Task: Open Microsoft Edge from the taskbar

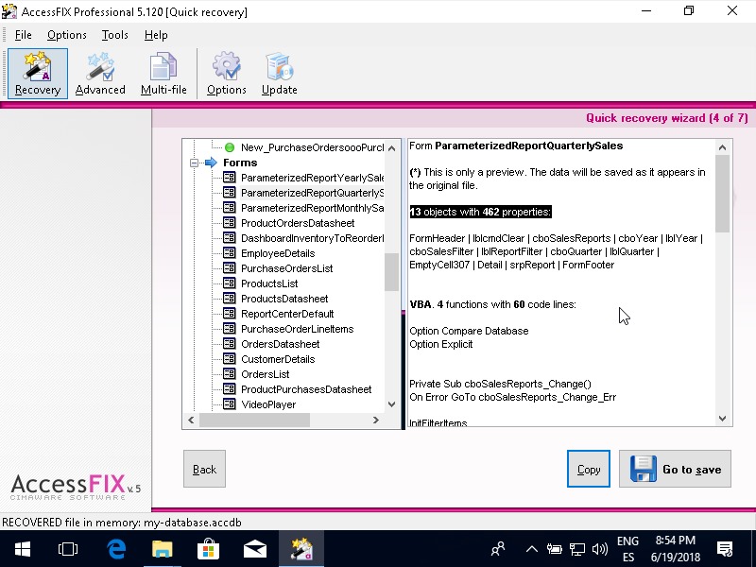Action: tap(117, 548)
